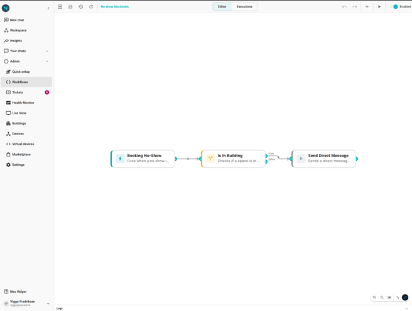Image resolution: width=412 pixels, height=311 pixels.
Task: Click the output port of Send Direct Message
Action: [357, 159]
